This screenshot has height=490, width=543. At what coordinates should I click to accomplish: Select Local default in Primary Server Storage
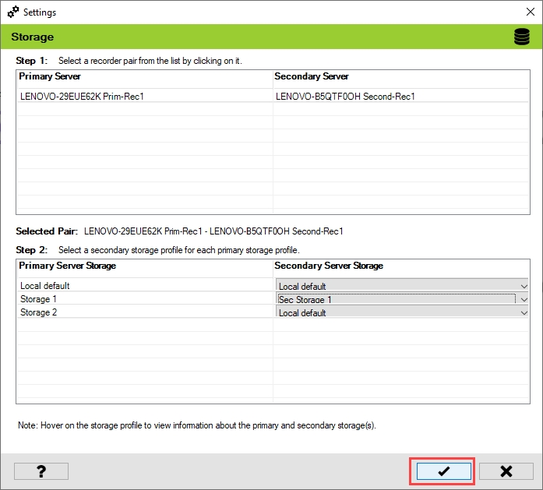pyautogui.click(x=45, y=286)
